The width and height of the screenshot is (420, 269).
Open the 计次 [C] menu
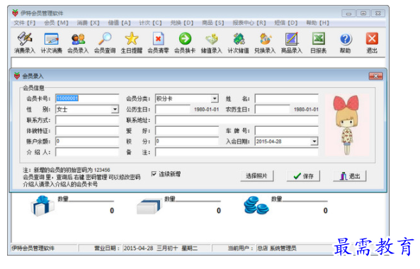pos(150,23)
